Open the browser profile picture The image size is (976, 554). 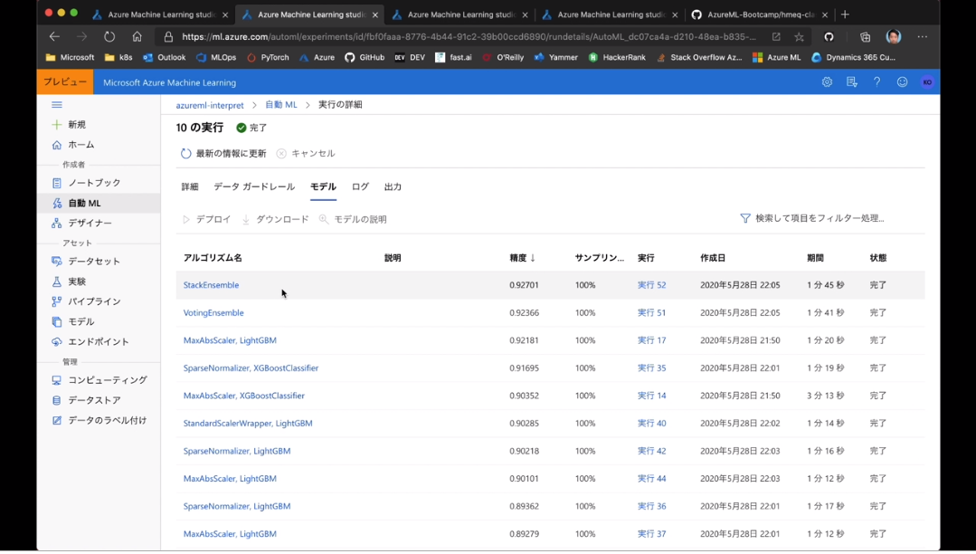[x=893, y=37]
